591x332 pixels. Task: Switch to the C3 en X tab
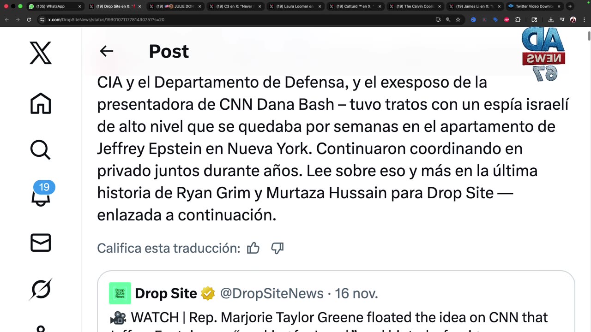235,6
